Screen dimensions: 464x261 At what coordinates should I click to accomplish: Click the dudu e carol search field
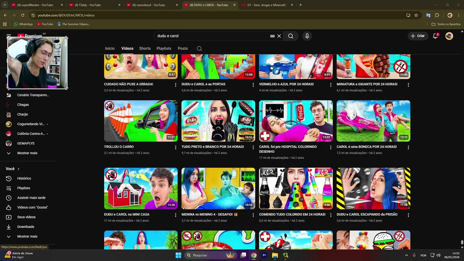(212, 36)
